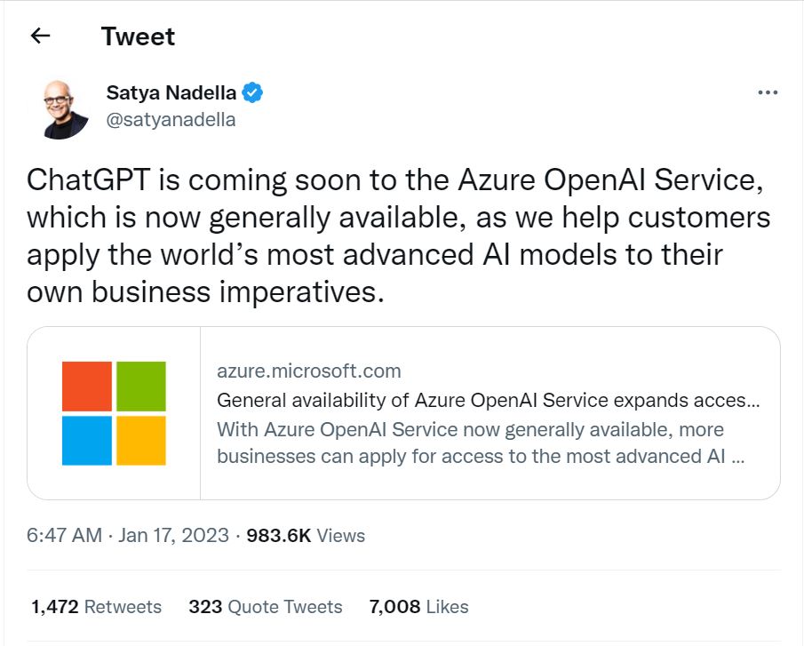The height and width of the screenshot is (646, 804).
Task: Click the back arrow icon
Action: pyautogui.click(x=40, y=36)
